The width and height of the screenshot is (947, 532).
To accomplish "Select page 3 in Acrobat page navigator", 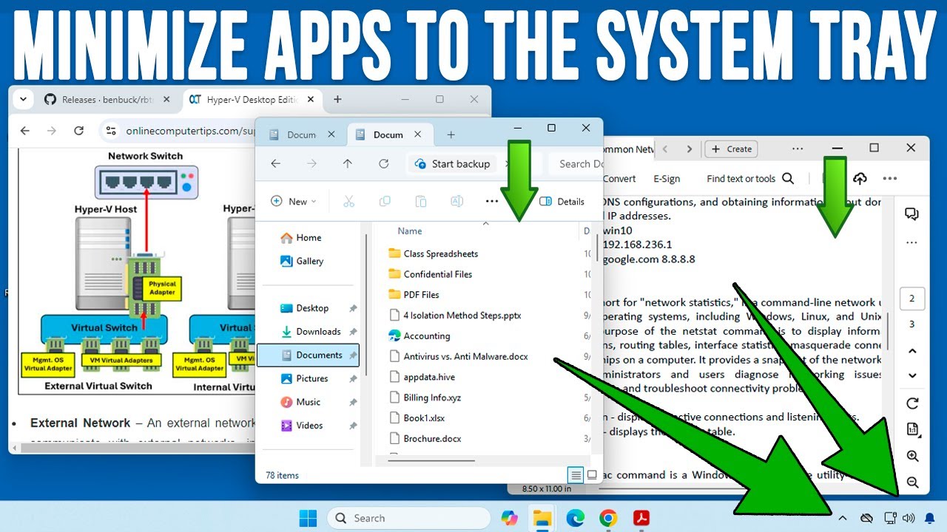I will click(911, 324).
